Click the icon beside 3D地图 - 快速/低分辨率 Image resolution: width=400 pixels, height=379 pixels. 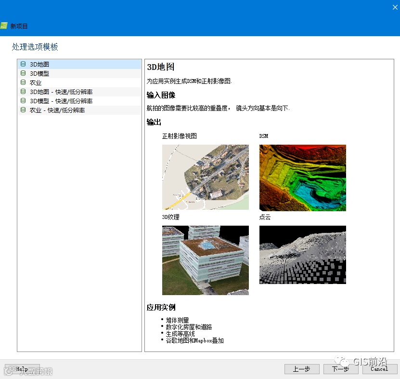coord(23,92)
